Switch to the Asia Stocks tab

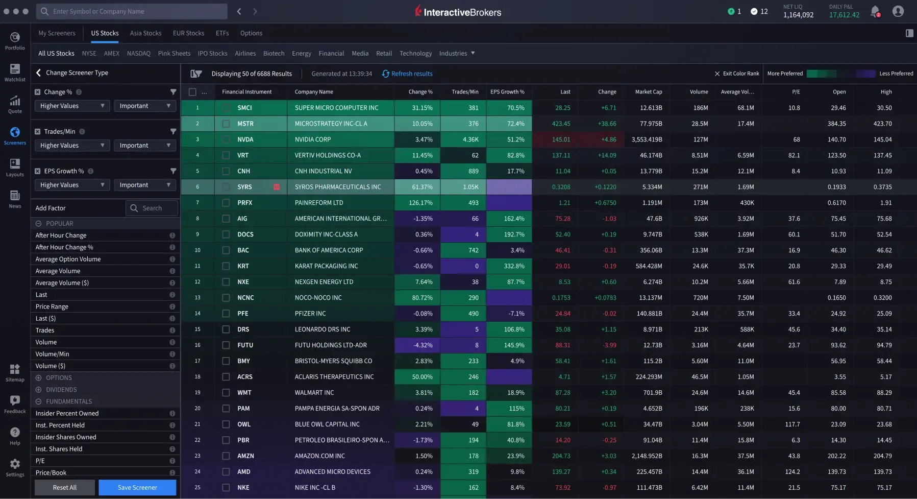pyautogui.click(x=145, y=33)
